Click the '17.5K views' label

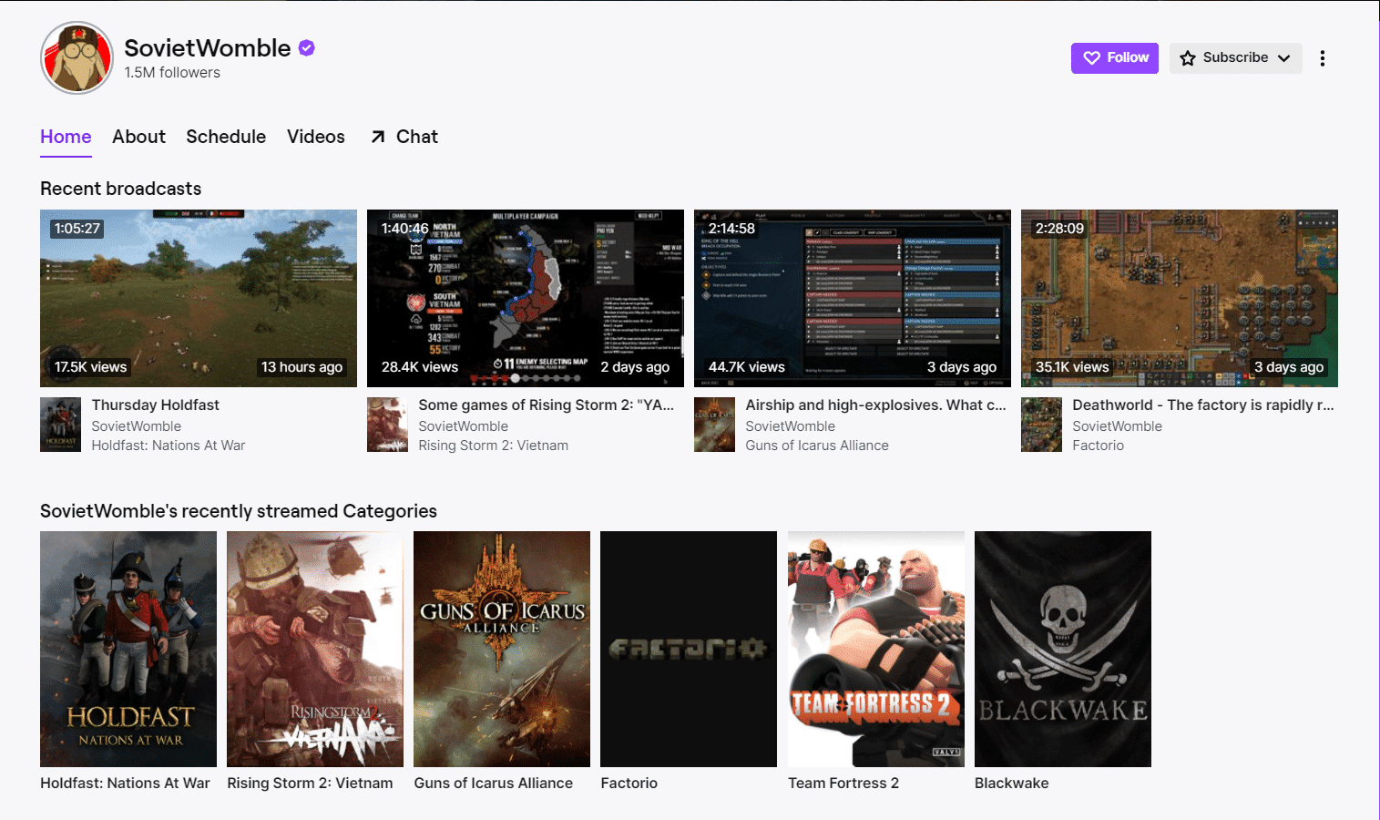tap(91, 367)
